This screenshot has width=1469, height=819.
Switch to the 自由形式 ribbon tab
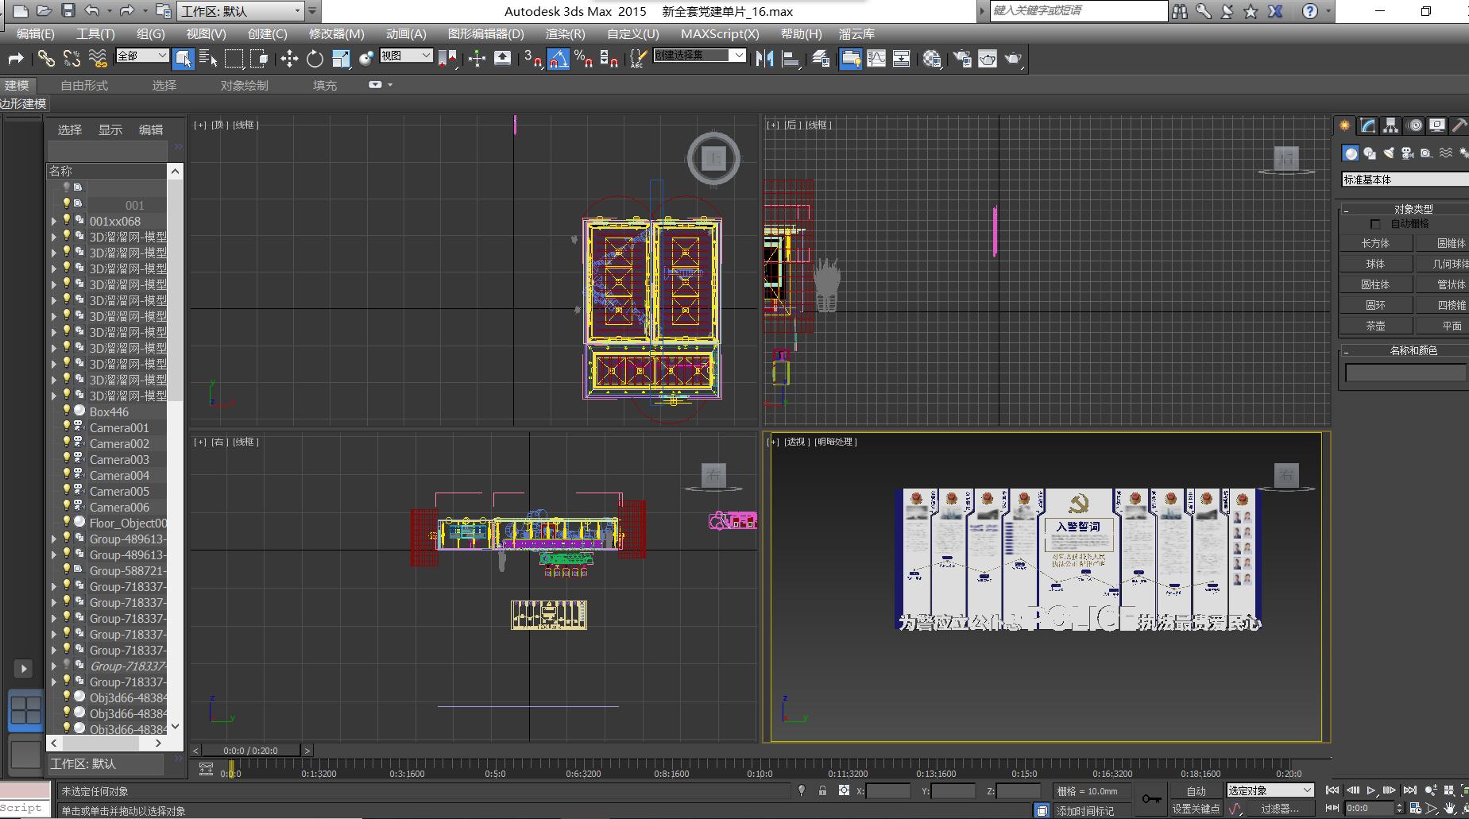[84, 85]
